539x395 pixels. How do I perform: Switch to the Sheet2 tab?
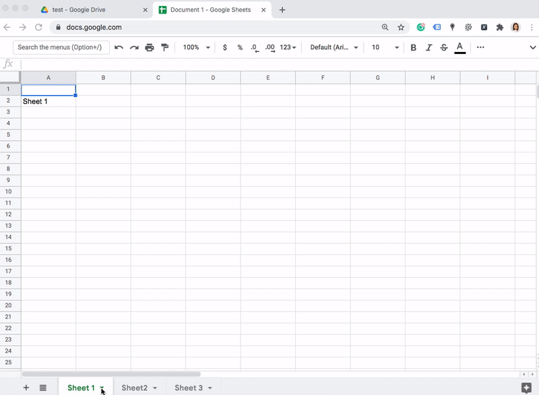point(134,388)
